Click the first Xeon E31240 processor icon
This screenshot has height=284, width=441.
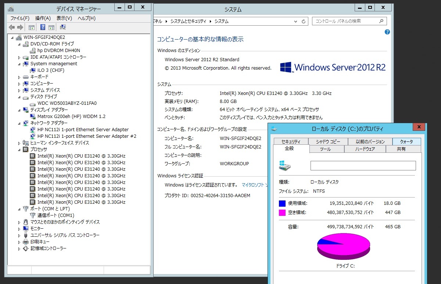coord(33,156)
